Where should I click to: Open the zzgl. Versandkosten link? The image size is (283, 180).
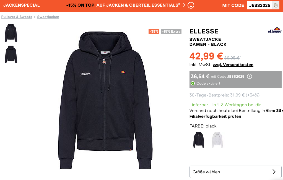click(x=233, y=65)
